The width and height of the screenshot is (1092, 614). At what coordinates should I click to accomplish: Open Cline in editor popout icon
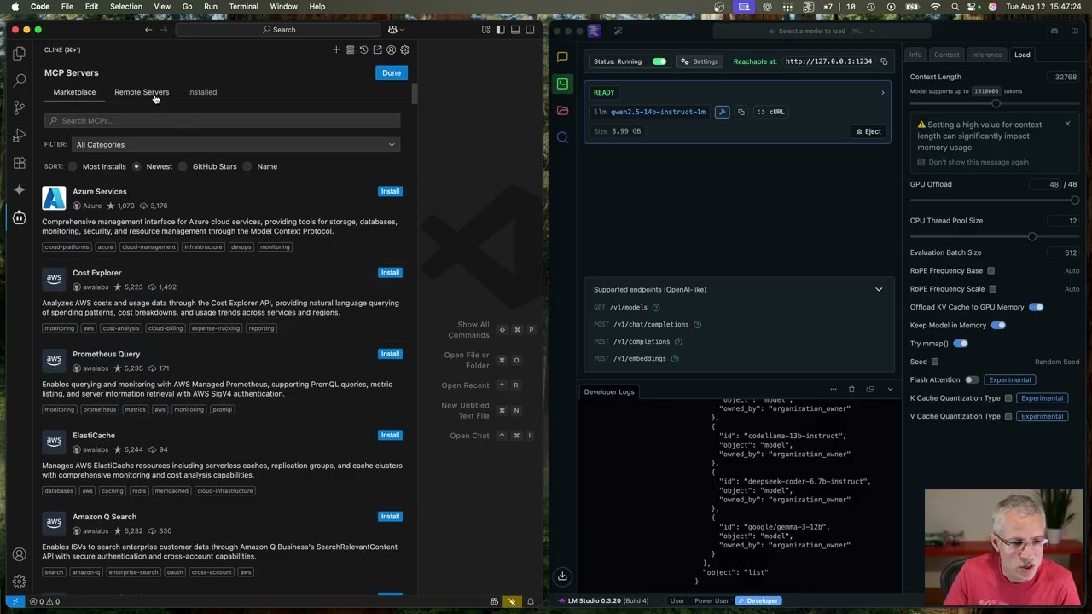(377, 50)
